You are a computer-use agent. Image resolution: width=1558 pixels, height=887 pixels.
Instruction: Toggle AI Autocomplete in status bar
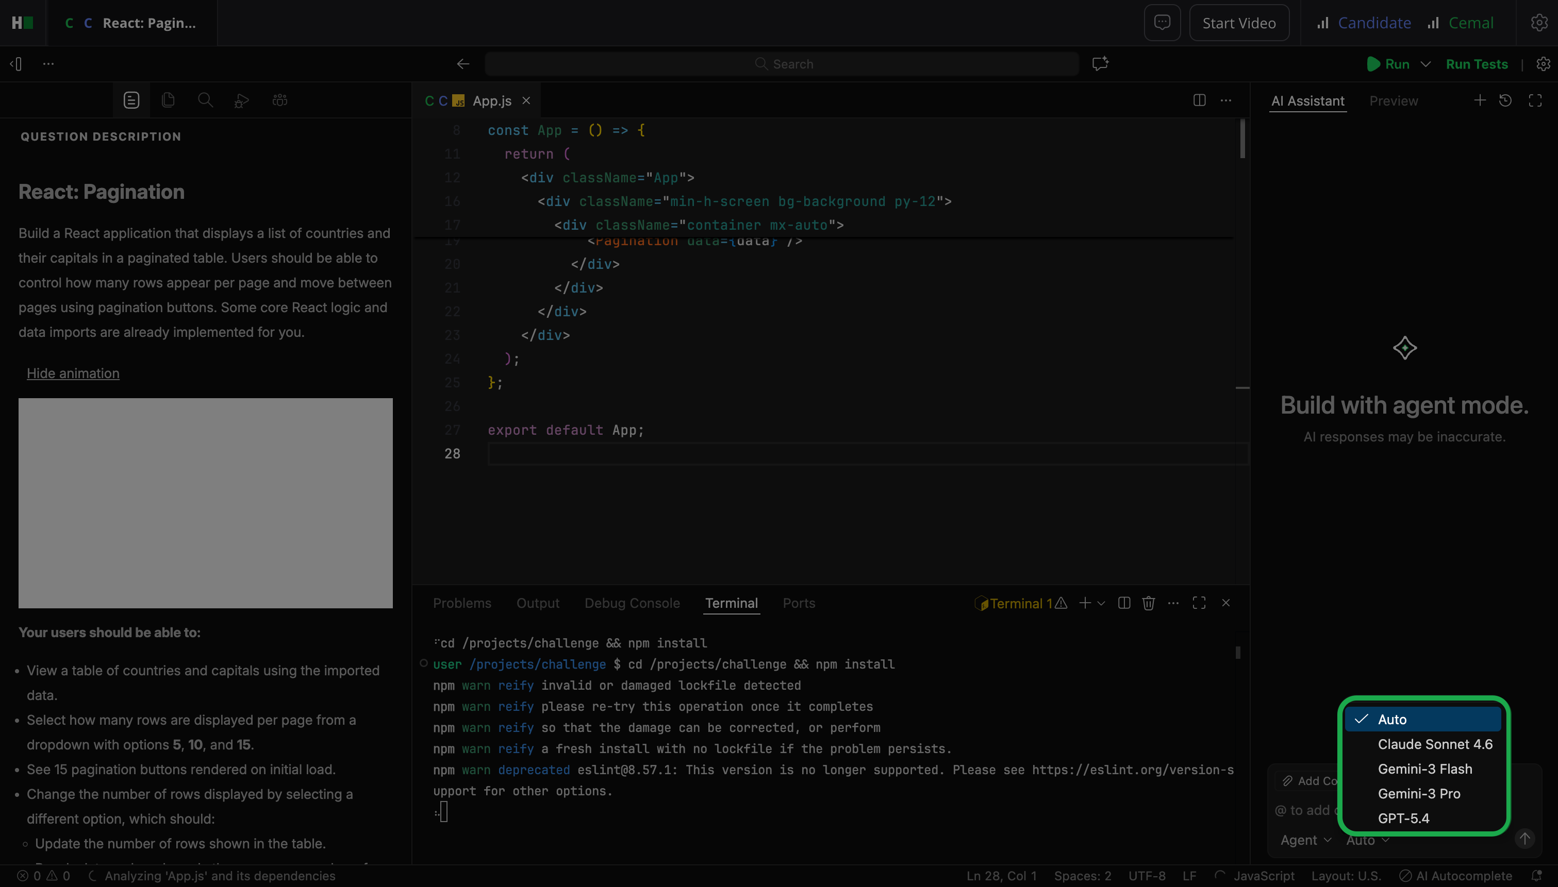coord(1457,876)
